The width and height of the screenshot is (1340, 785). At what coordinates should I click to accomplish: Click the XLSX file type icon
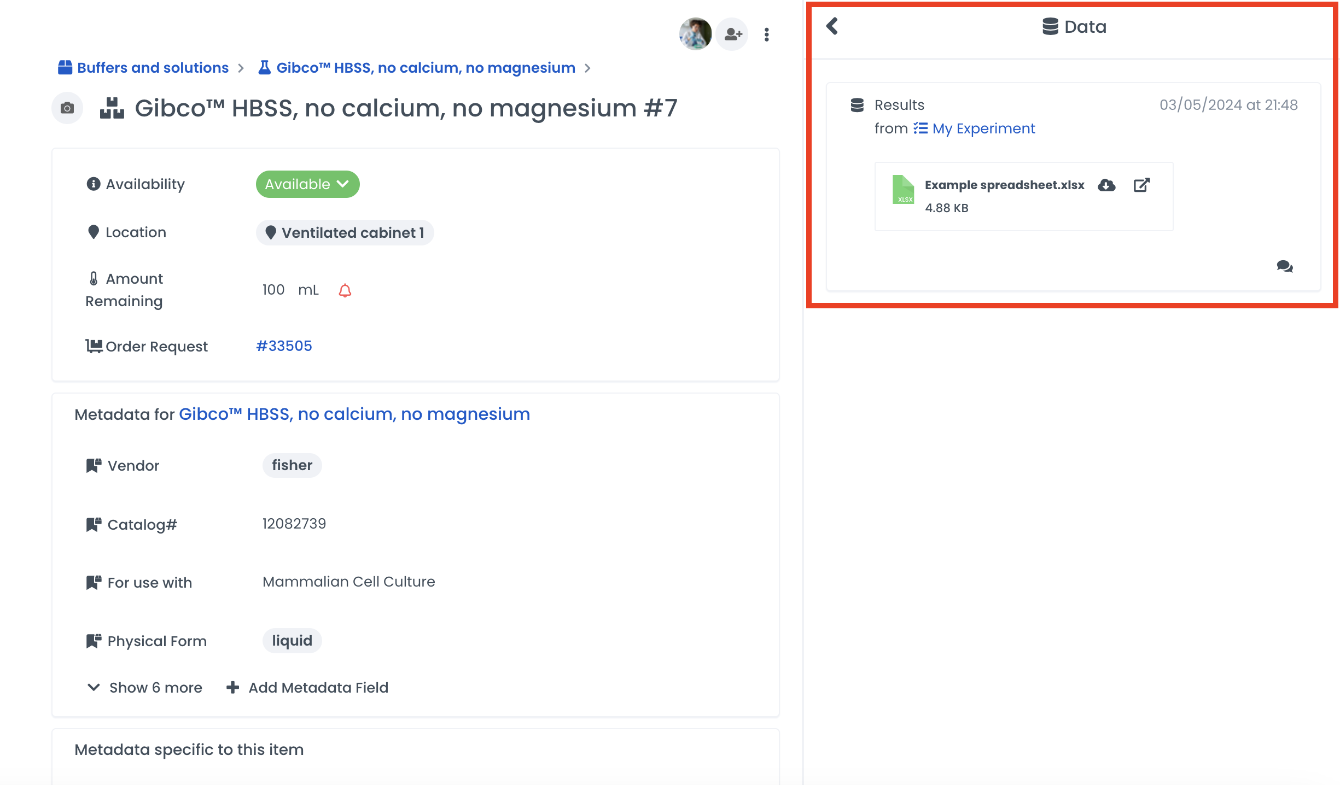(903, 190)
